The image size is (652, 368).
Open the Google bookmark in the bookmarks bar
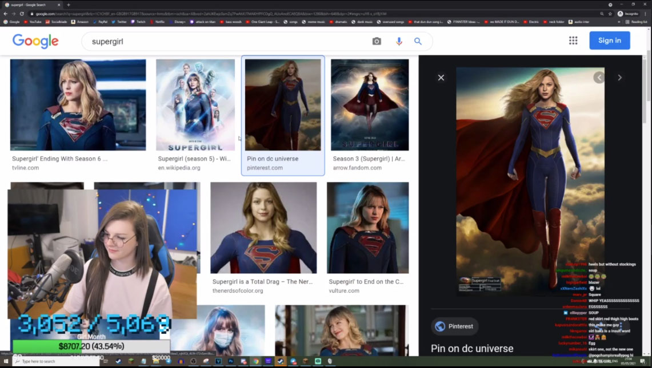click(11, 22)
